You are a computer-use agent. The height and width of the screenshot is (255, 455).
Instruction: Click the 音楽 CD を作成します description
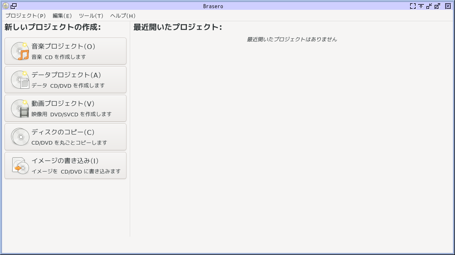pyautogui.click(x=59, y=57)
